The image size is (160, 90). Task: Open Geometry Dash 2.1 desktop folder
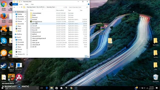110,42
